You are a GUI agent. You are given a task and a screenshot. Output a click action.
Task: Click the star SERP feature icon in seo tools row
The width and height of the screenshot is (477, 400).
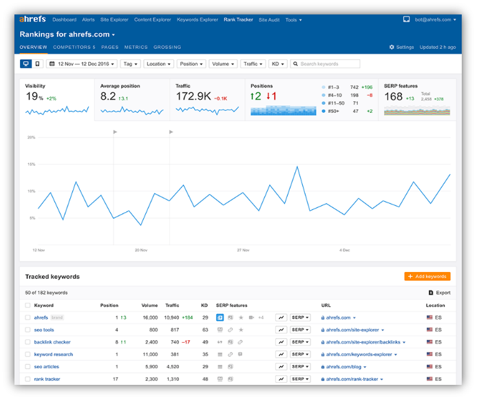click(241, 330)
